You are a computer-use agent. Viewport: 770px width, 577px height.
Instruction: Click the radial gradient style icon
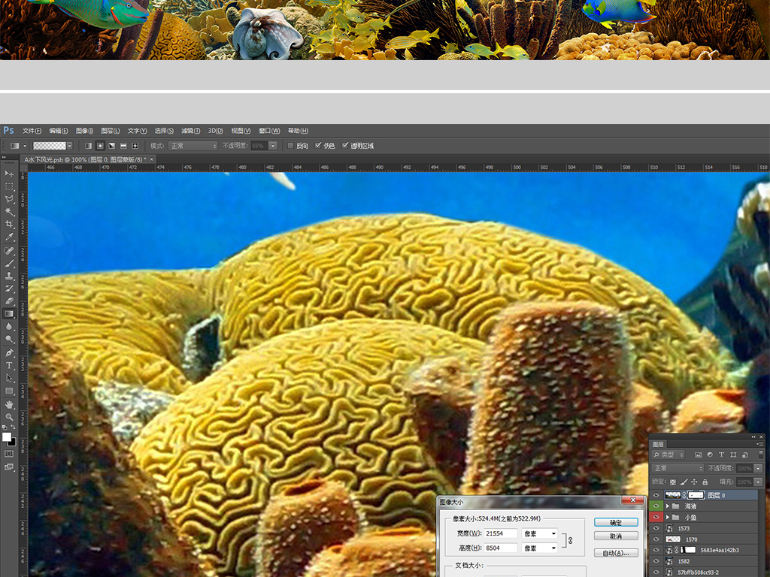click(x=100, y=146)
